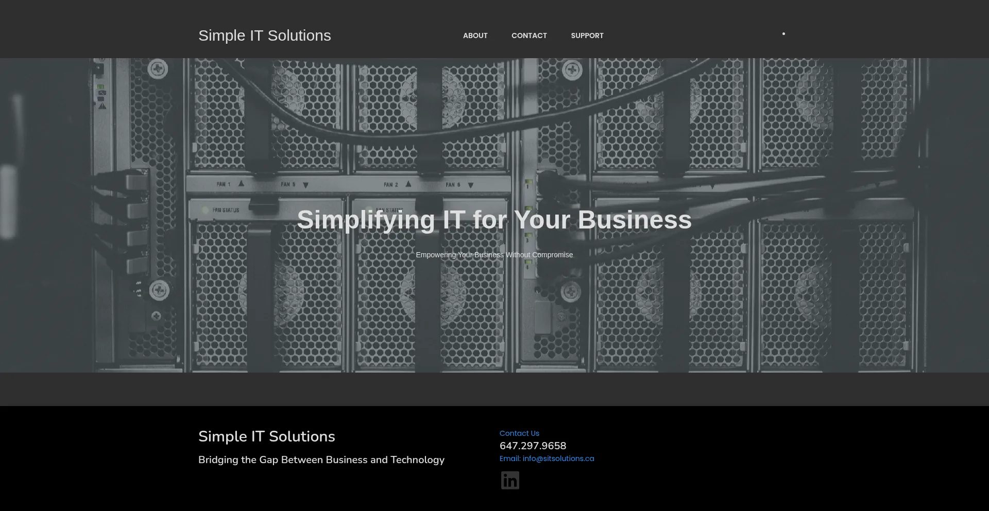This screenshot has width=989, height=511.
Task: Click the FAN STATUS label on the left
Action: [226, 210]
